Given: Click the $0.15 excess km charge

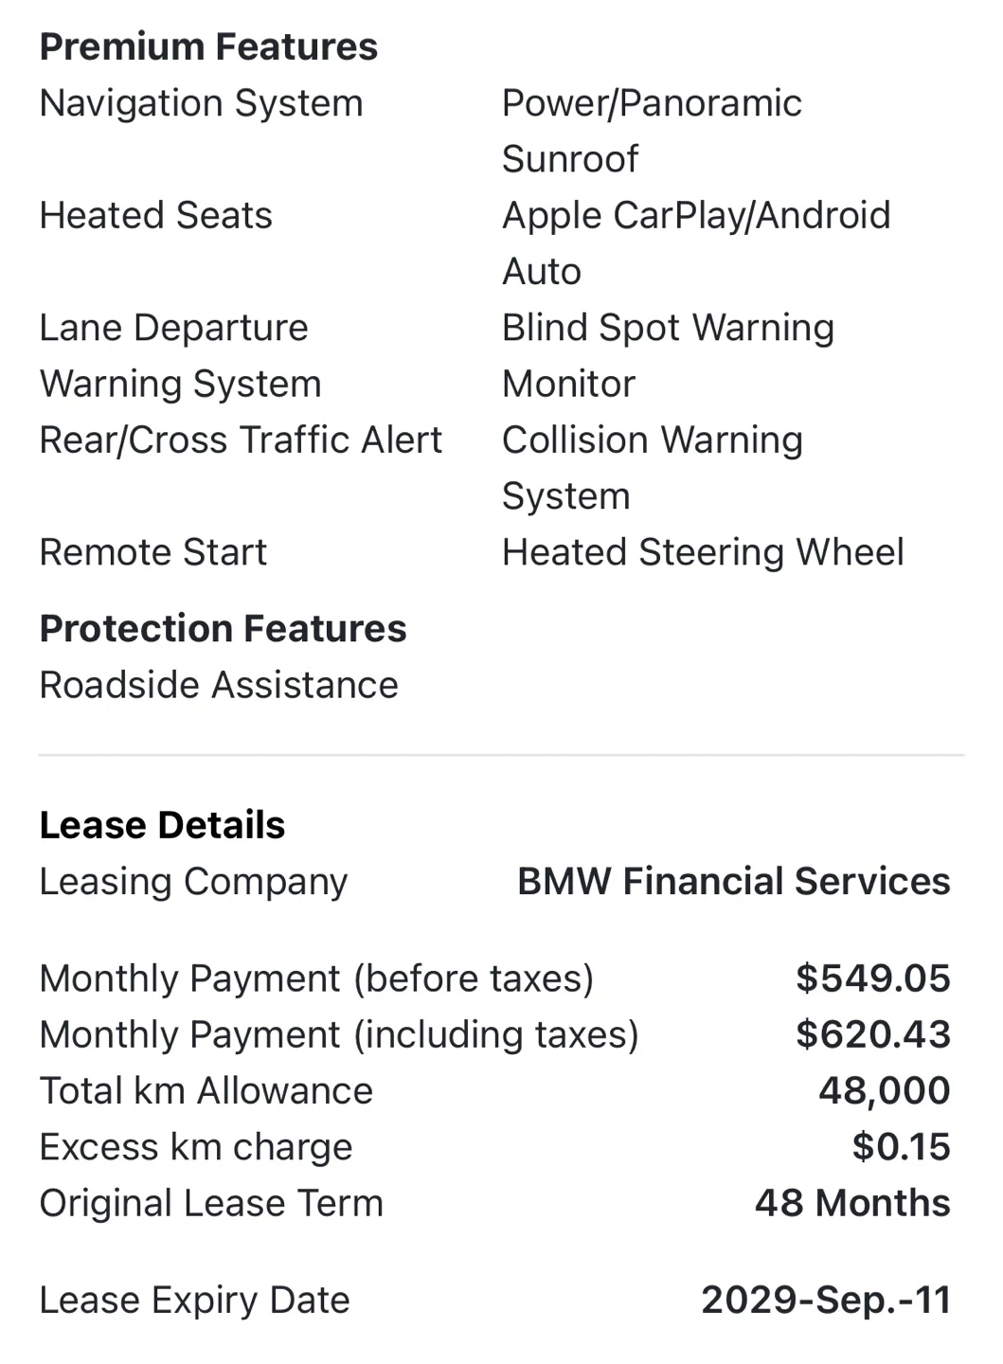Looking at the screenshot, I should click(x=901, y=1147).
